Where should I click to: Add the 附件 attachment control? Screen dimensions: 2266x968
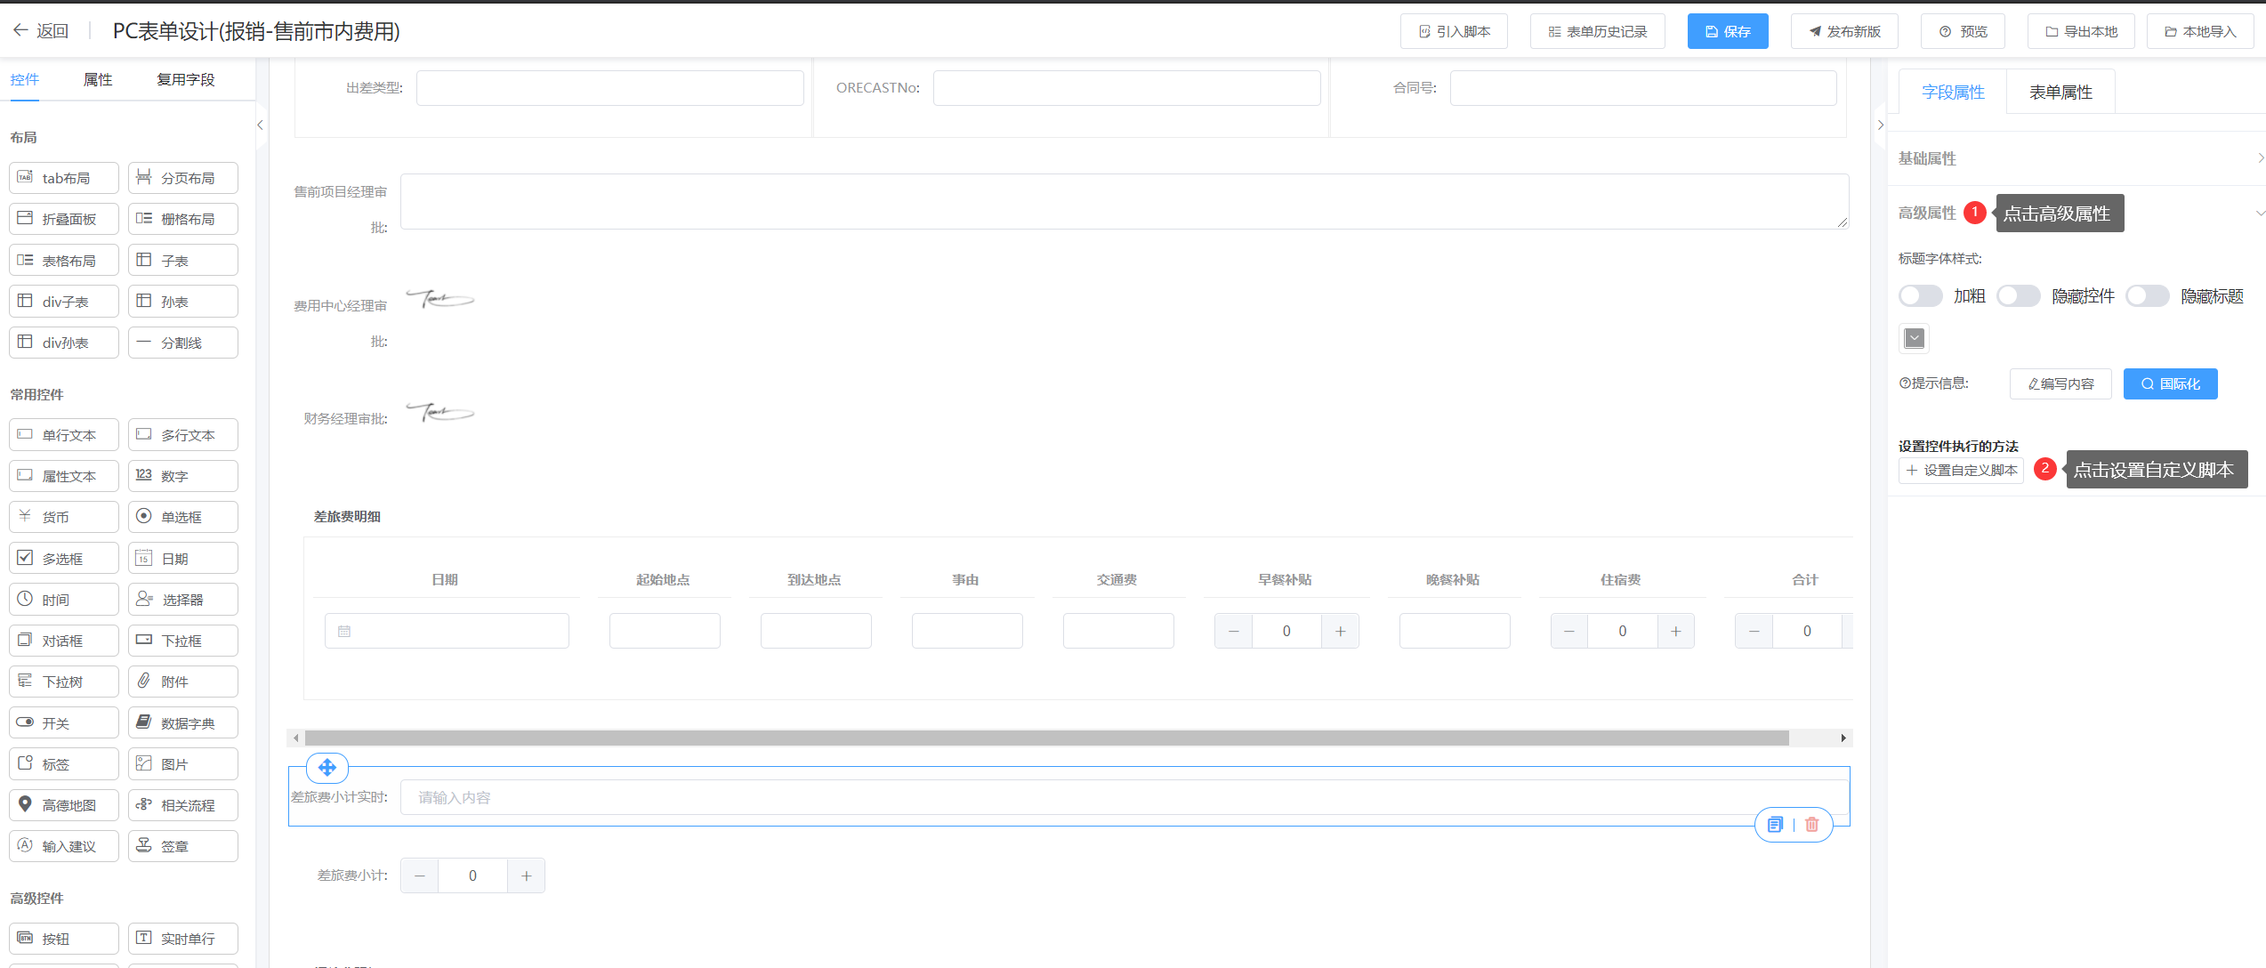coord(182,682)
